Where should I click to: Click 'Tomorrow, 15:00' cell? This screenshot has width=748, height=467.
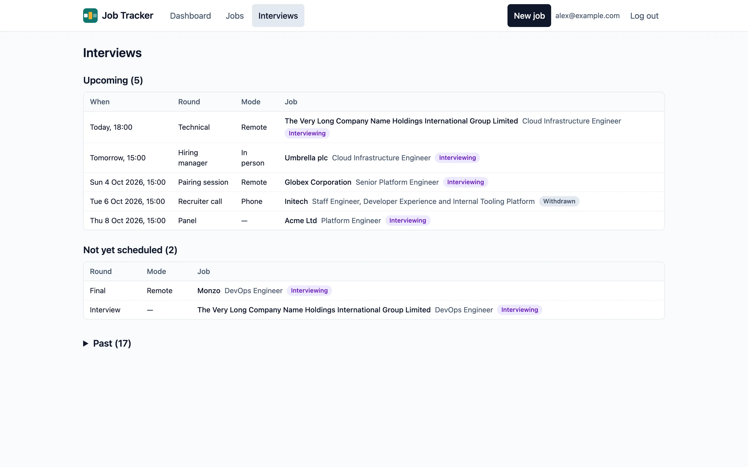click(x=117, y=158)
